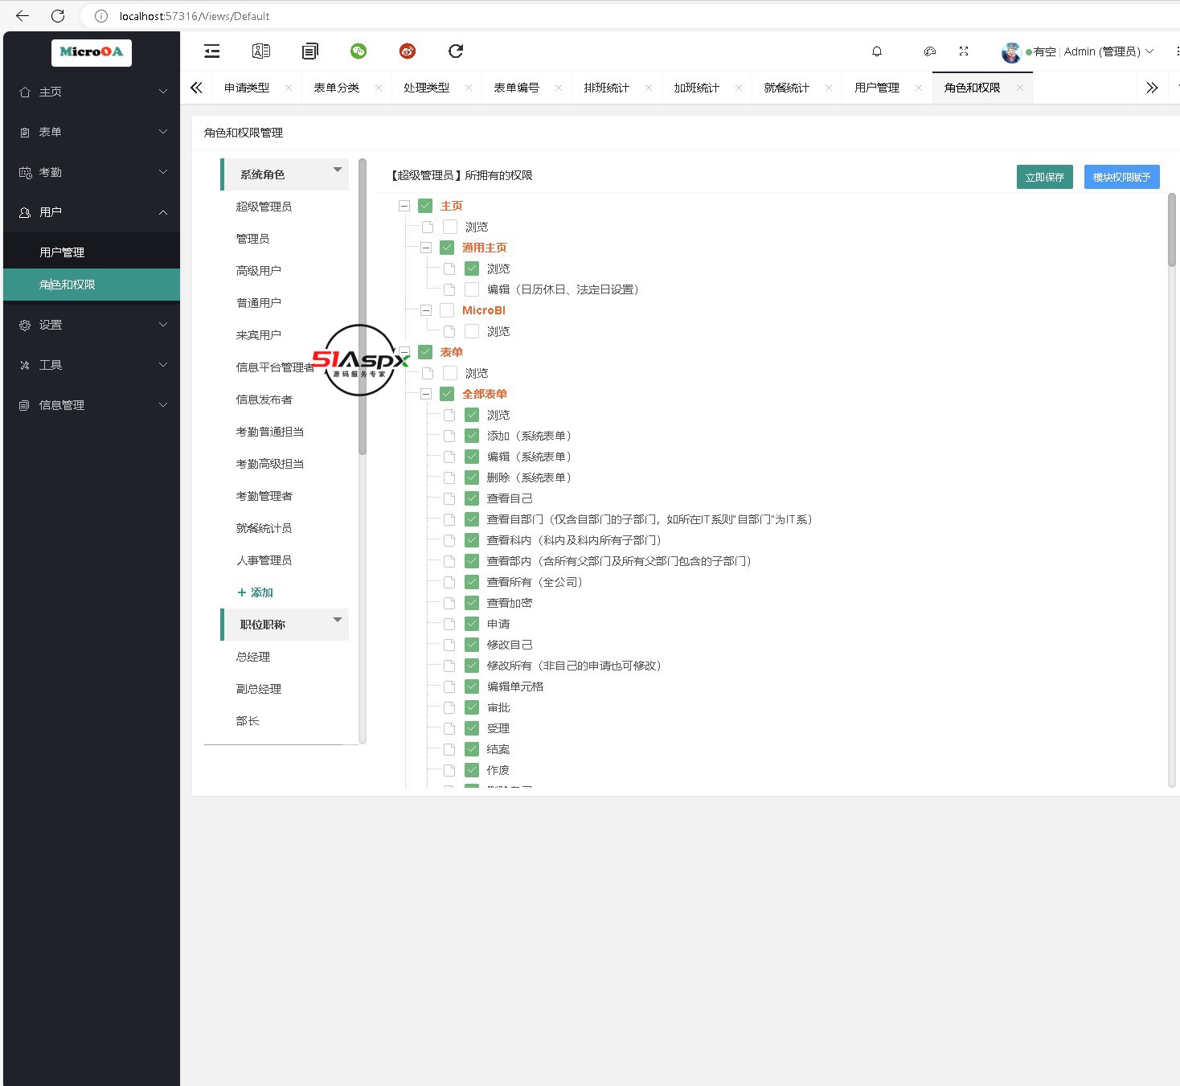This screenshot has width=1180, height=1086.
Task: Uncheck the 作废 checkbox
Action: (472, 770)
